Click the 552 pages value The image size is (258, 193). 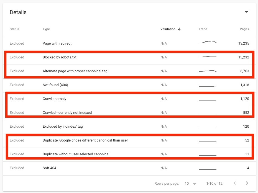[246, 113]
